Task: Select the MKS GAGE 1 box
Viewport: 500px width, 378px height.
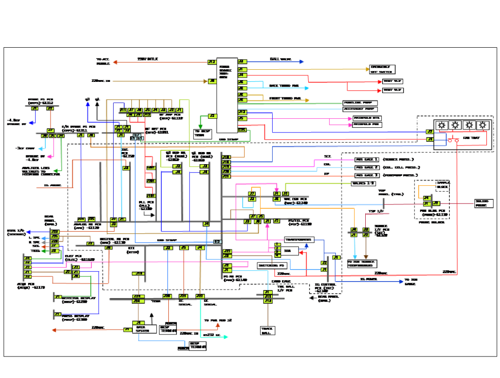Action: [x=367, y=160]
